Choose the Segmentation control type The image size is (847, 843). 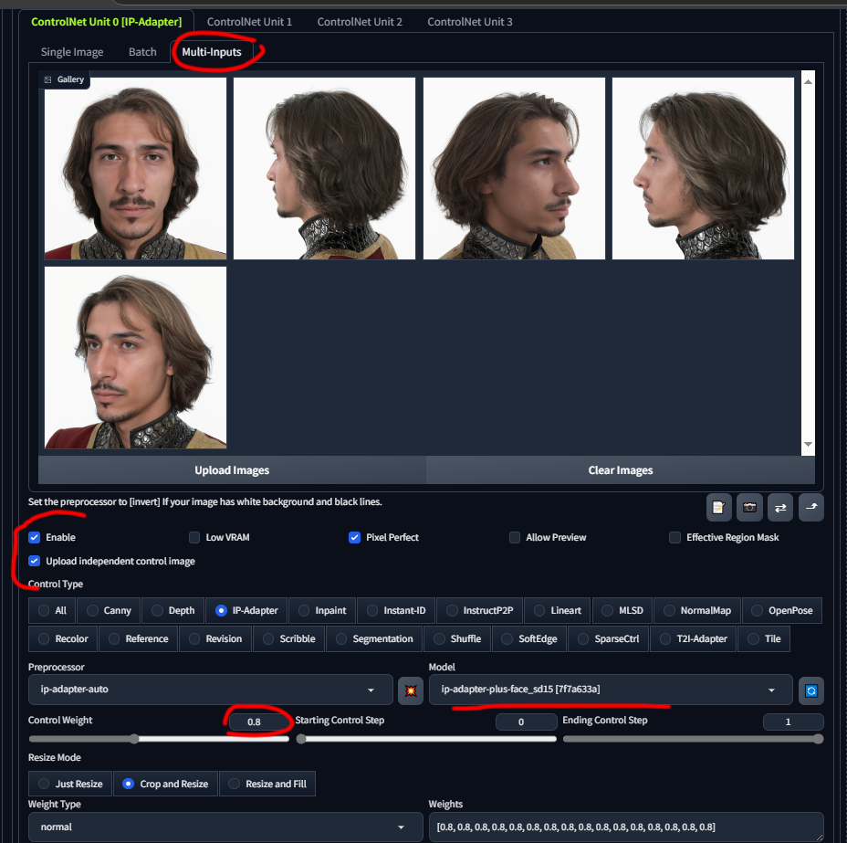point(374,638)
